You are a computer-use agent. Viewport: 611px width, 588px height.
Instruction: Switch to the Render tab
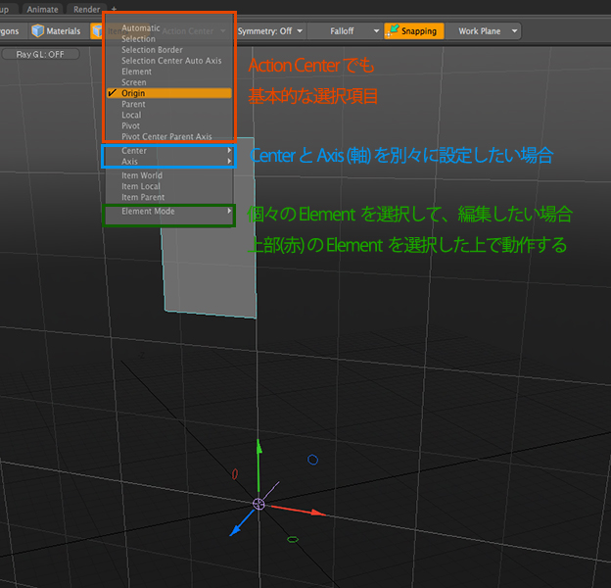coord(87,8)
